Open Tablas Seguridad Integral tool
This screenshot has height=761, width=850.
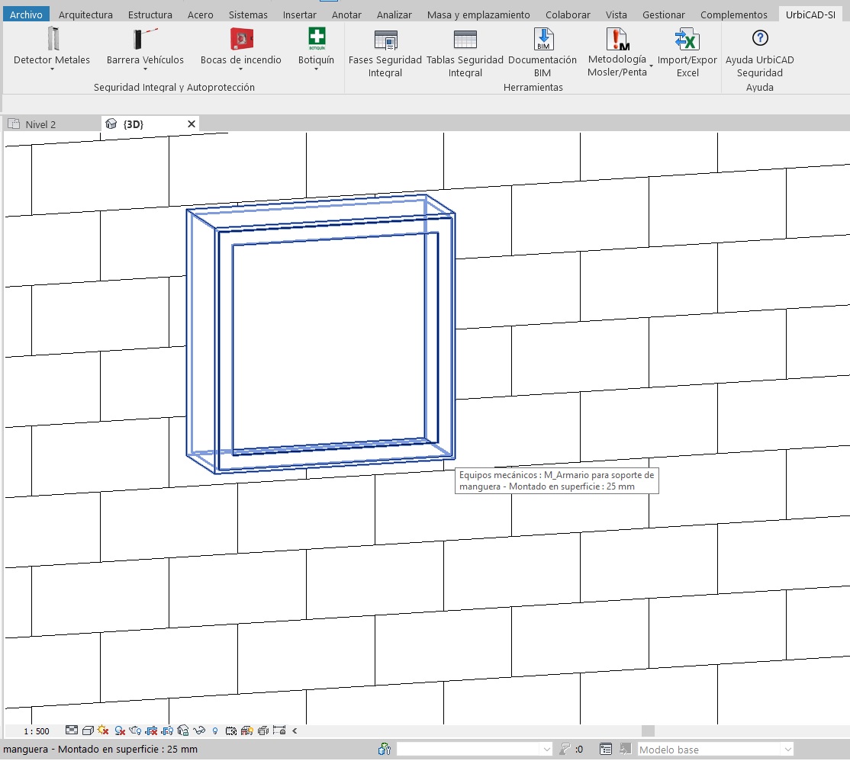[x=465, y=40]
